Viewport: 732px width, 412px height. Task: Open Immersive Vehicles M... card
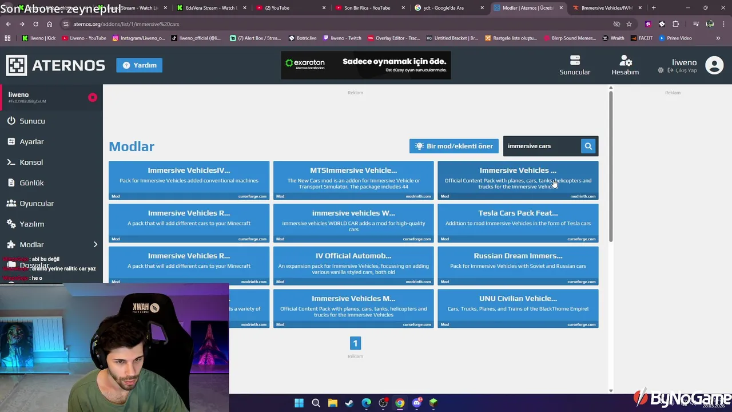pyautogui.click(x=353, y=308)
